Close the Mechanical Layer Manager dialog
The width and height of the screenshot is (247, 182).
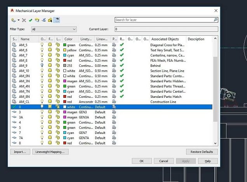(216, 10)
